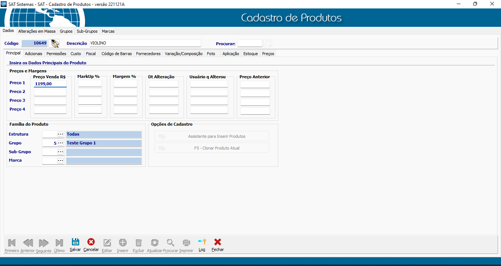This screenshot has height=266, width=501.
Task: Open Estrutura lookup ellipsis button
Action: 60,134
